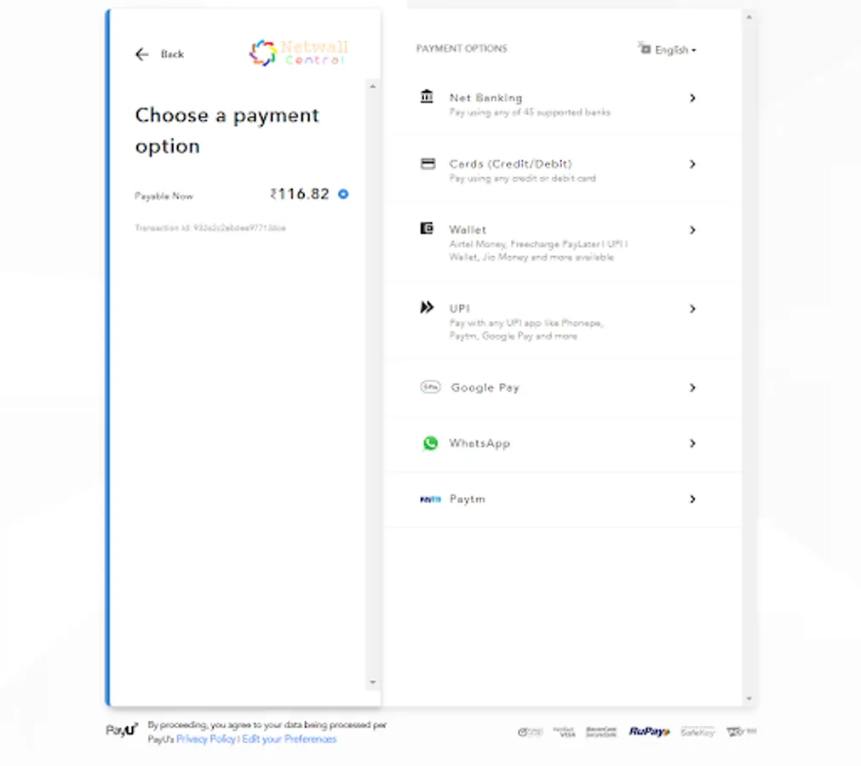Click the RuPay logo in footer
861x766 pixels.
click(650, 731)
